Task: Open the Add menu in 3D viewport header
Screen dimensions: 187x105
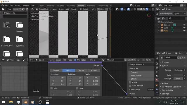Action: pyautogui.click(x=67, y=9)
